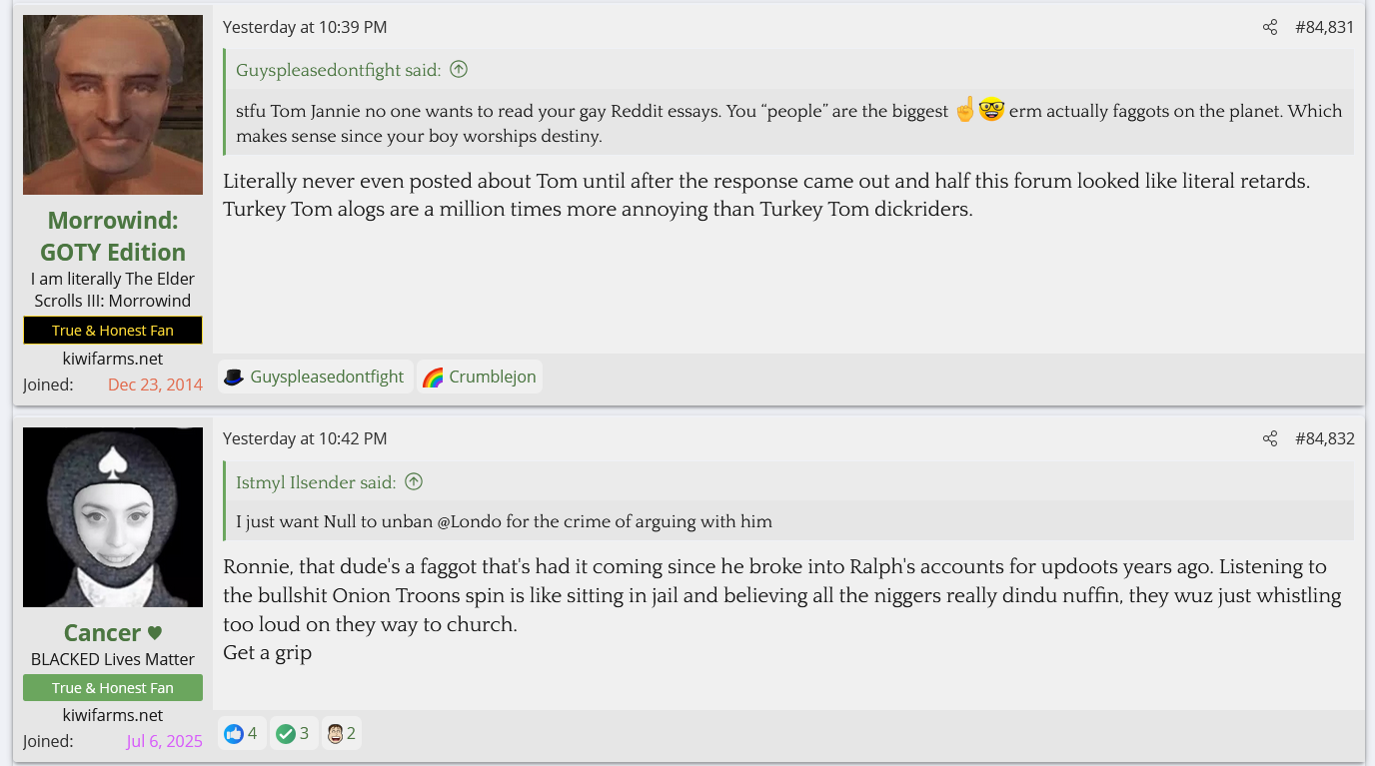1375x766 pixels.
Task: Click the blue thumbs-up reaction with count 4
Action: pos(234,733)
